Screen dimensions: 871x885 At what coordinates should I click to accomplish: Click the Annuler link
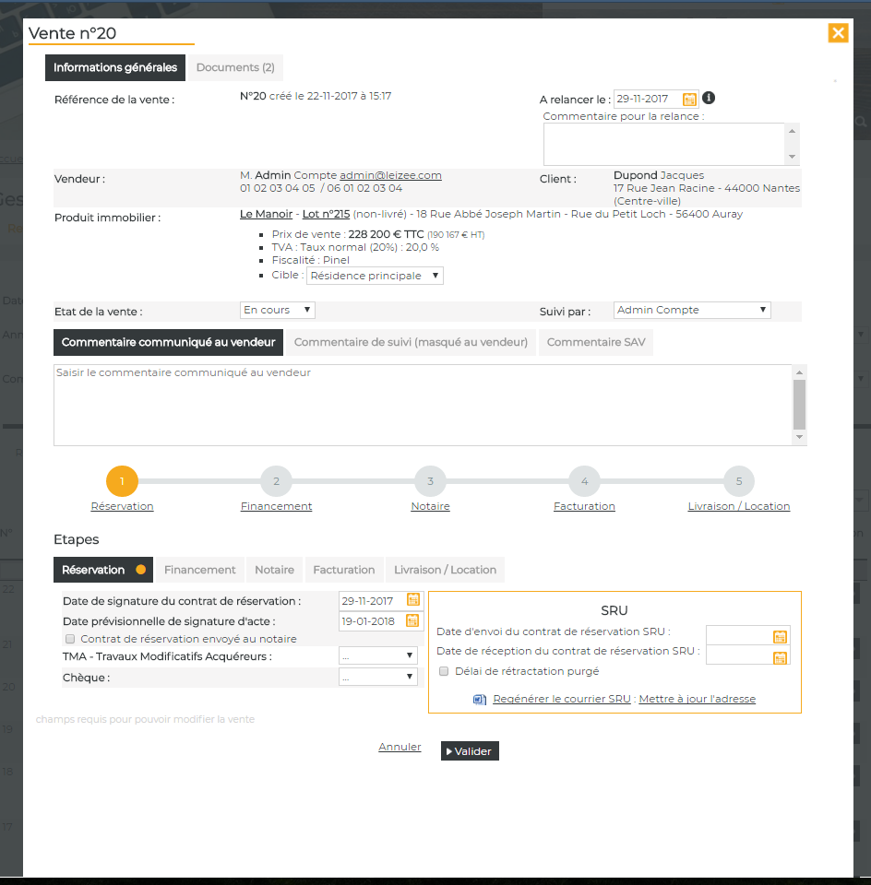point(400,748)
